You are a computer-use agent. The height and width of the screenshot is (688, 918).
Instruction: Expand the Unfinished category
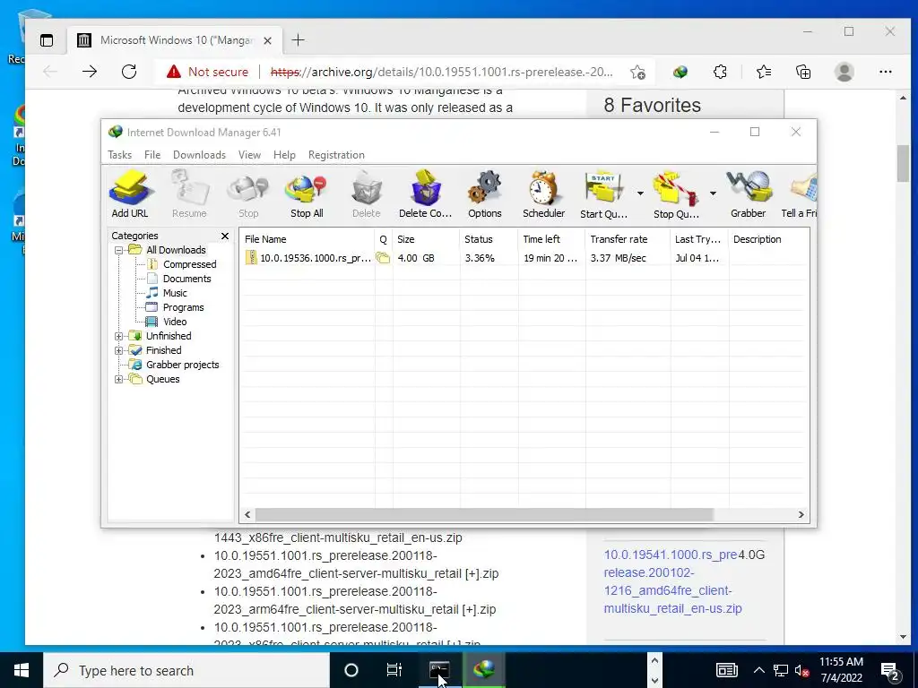tap(119, 337)
